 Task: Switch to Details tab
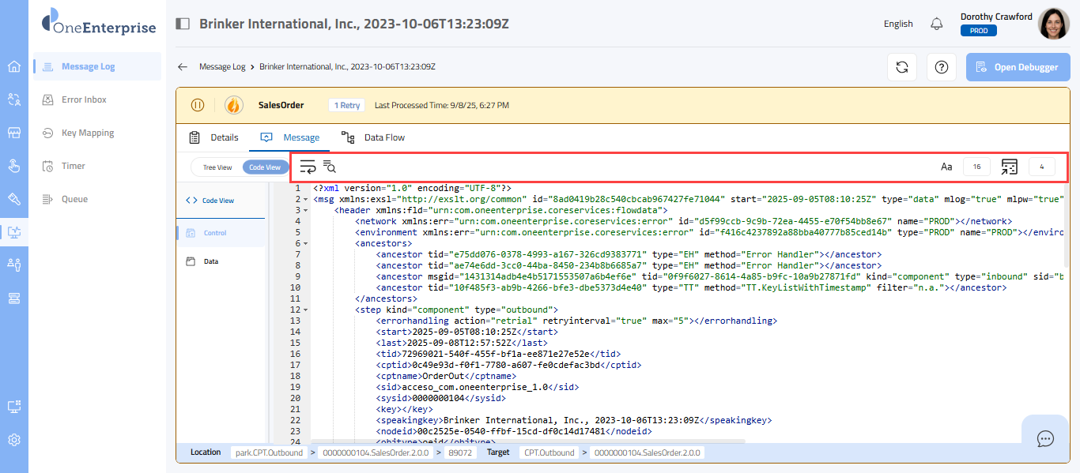coord(214,137)
